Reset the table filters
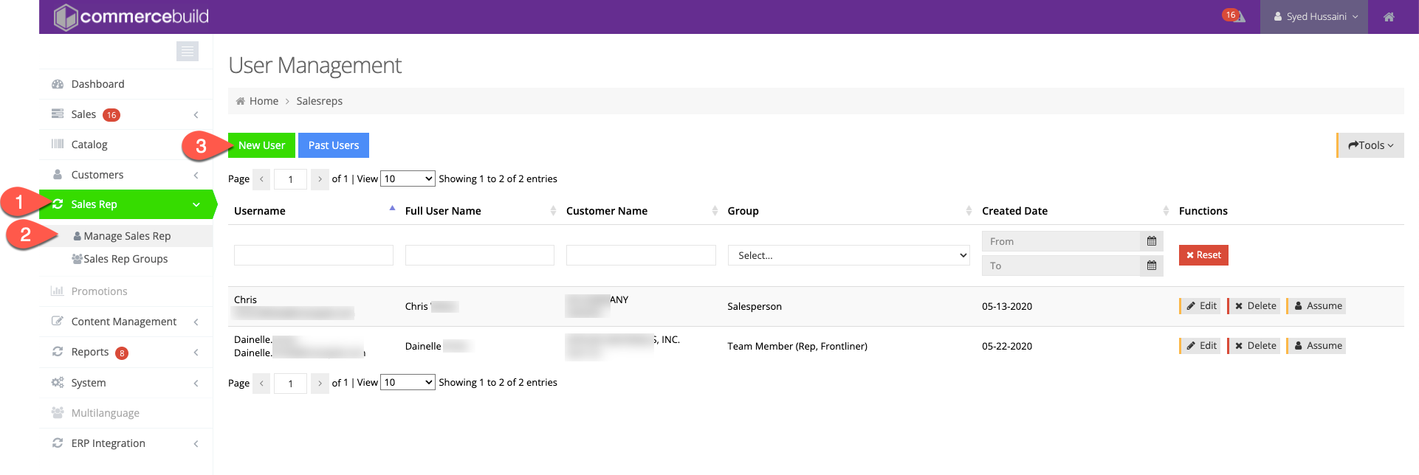This screenshot has width=1419, height=475. [1203, 255]
